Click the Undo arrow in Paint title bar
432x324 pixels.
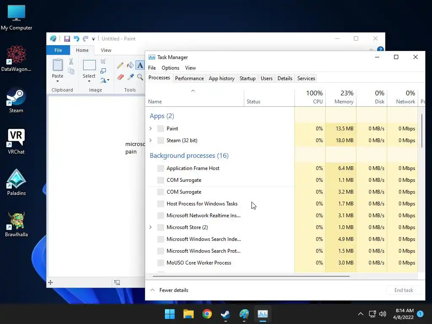76,39
